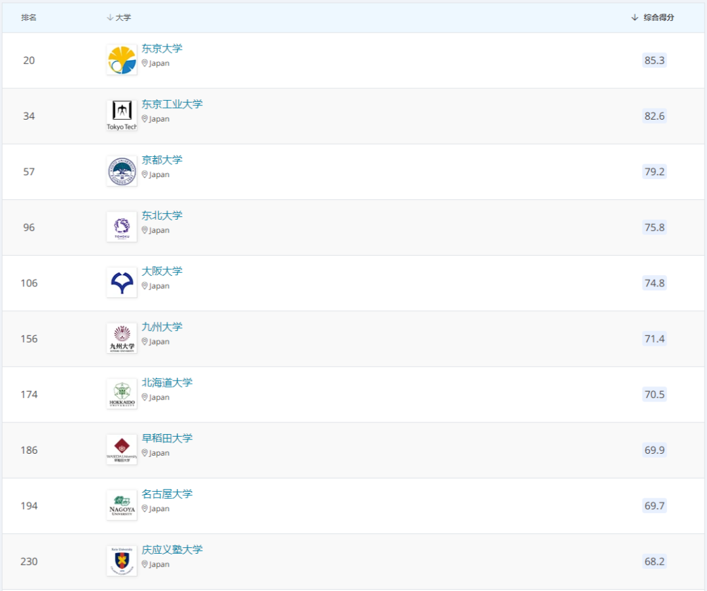Click the score 71.4
Image resolution: width=707 pixels, height=591 pixels.
pos(654,339)
